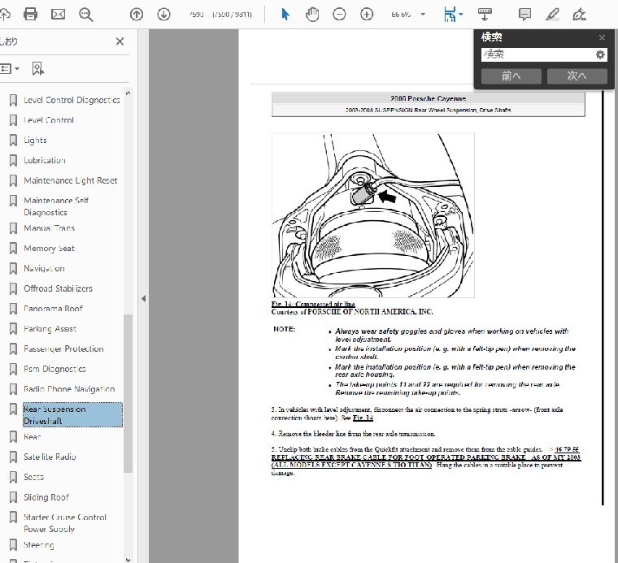The height and width of the screenshot is (563, 618).
Task: Go to previous page with up arrow
Action: (137, 14)
